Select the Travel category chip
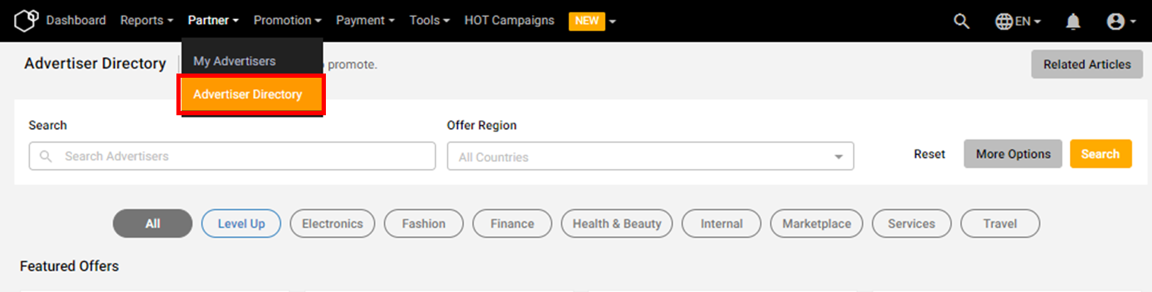Viewport: 1152px width, 292px height. pyautogui.click(x=1000, y=223)
